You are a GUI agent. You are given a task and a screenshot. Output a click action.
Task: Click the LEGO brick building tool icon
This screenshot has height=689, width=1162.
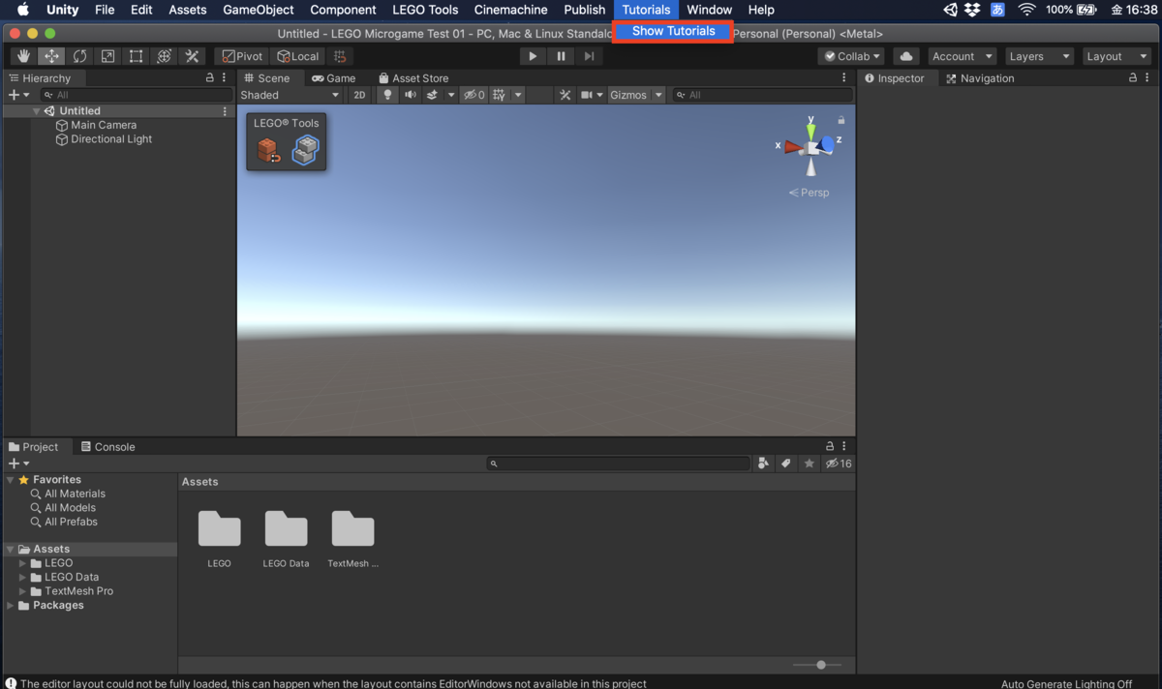[x=268, y=150]
